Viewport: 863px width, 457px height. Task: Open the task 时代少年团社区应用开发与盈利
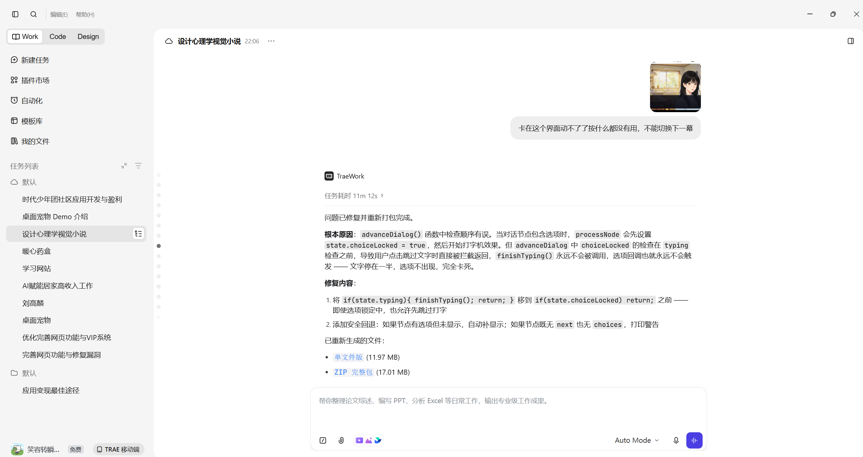76,199
